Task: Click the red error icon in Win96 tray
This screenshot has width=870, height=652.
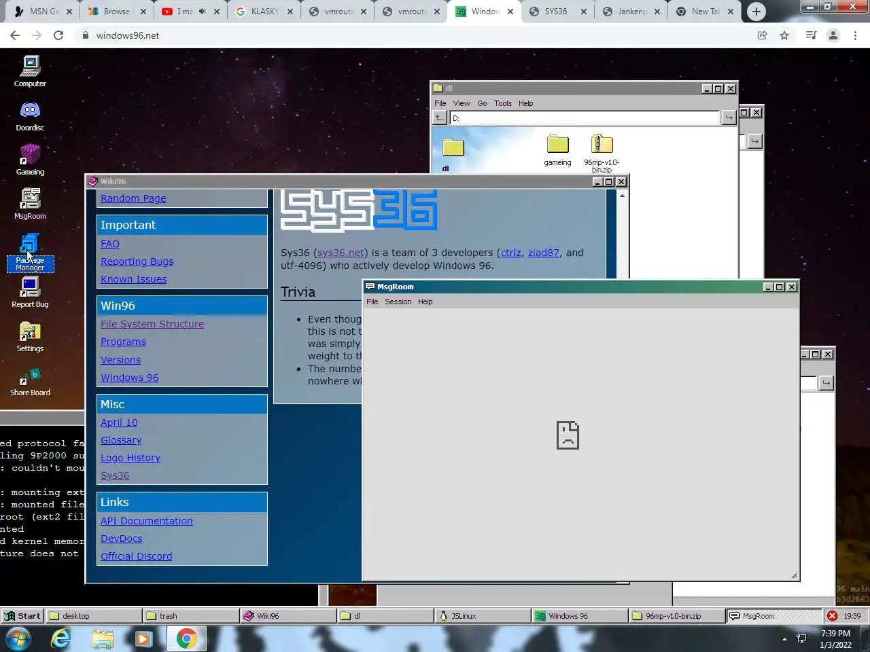Action: click(832, 616)
